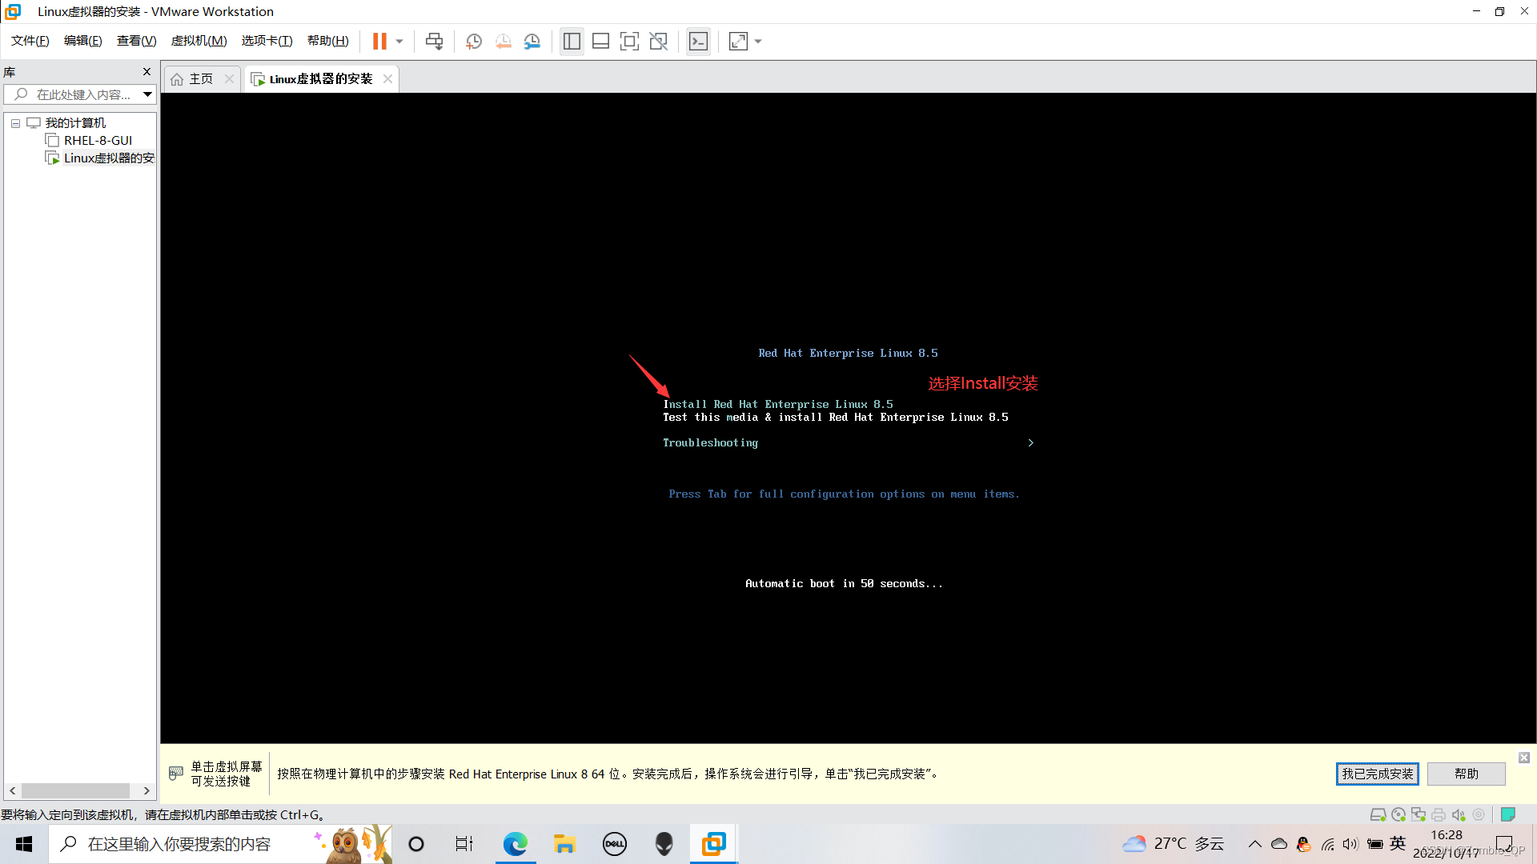Click 我已完成安装 button
Image resolution: width=1537 pixels, height=864 pixels.
[1378, 774]
